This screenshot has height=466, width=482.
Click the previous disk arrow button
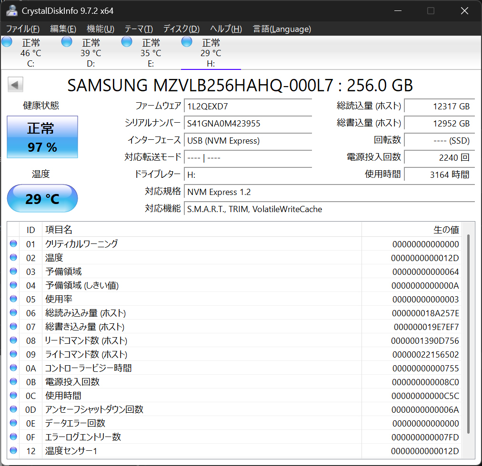tap(15, 85)
